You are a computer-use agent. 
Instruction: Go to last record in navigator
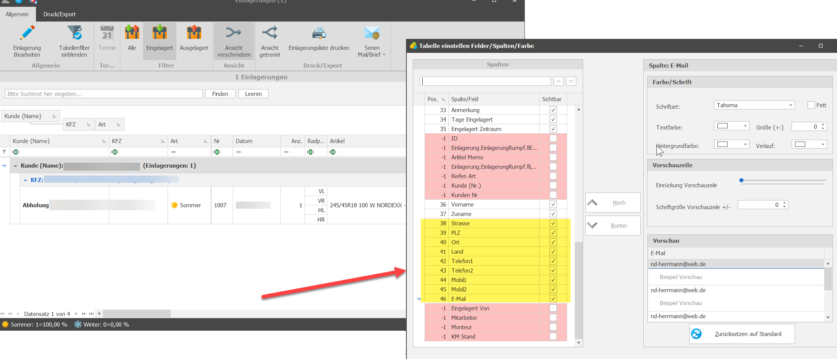pyautogui.click(x=91, y=314)
